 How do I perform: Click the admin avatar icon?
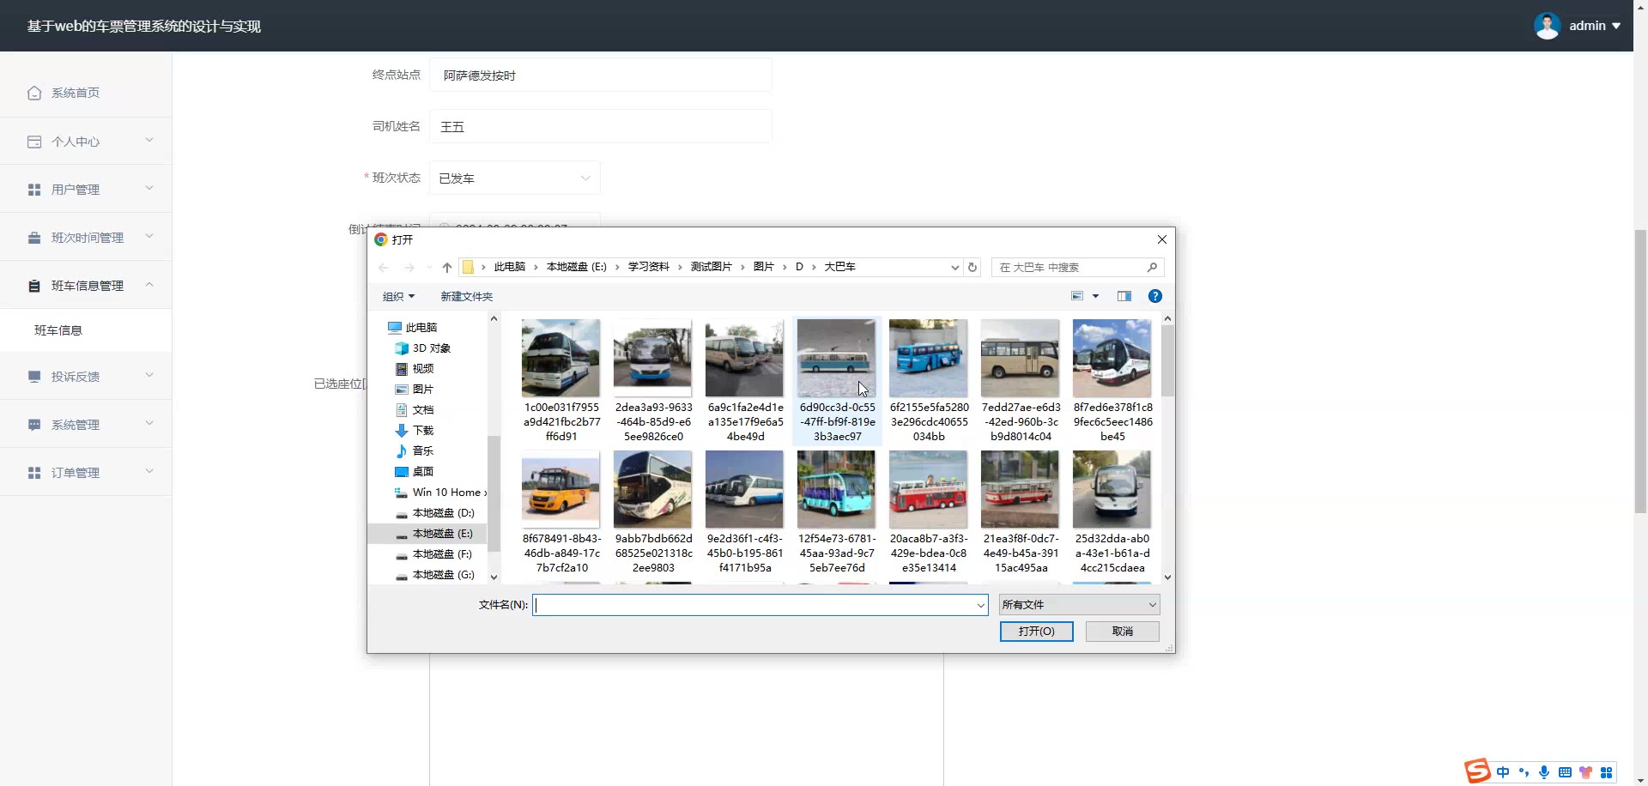coord(1547,26)
